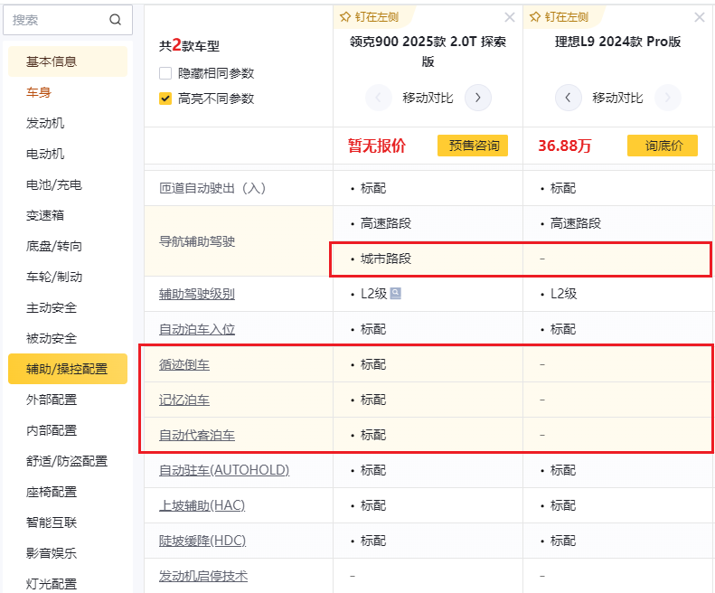Go to 车身 section
715x593 pixels.
pos(39,92)
